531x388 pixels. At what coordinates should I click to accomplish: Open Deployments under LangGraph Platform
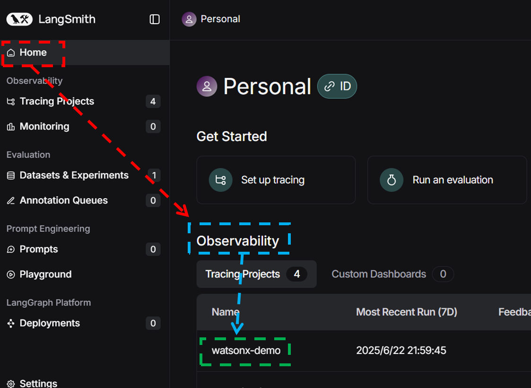pyautogui.click(x=85, y=323)
